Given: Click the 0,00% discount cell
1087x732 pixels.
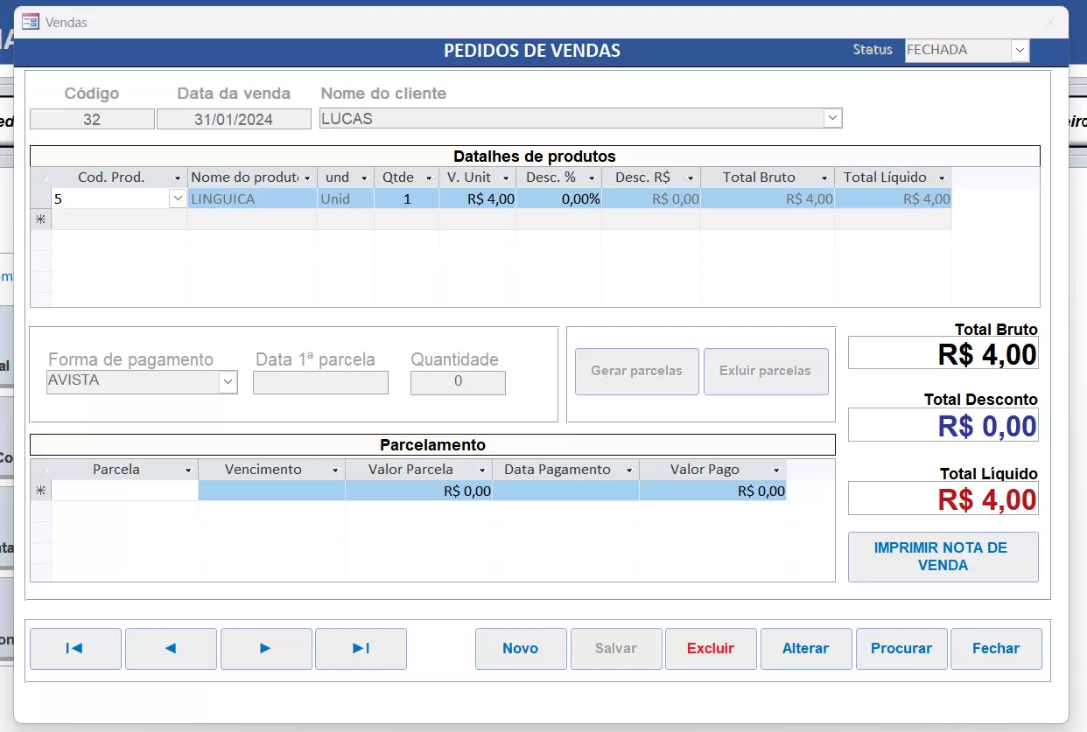Looking at the screenshot, I should (x=559, y=199).
